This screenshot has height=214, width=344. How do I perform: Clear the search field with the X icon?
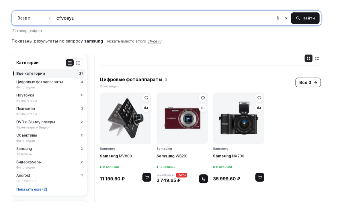tap(286, 18)
